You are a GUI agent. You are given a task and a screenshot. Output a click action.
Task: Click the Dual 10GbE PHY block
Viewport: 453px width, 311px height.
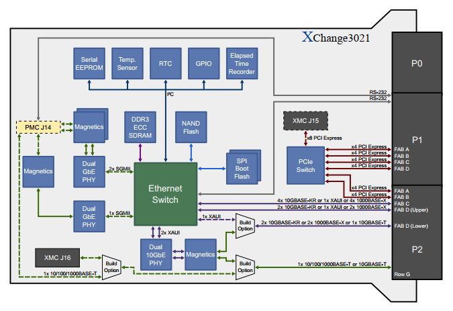click(156, 255)
